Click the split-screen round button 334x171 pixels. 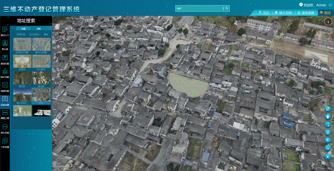[x=328, y=117]
